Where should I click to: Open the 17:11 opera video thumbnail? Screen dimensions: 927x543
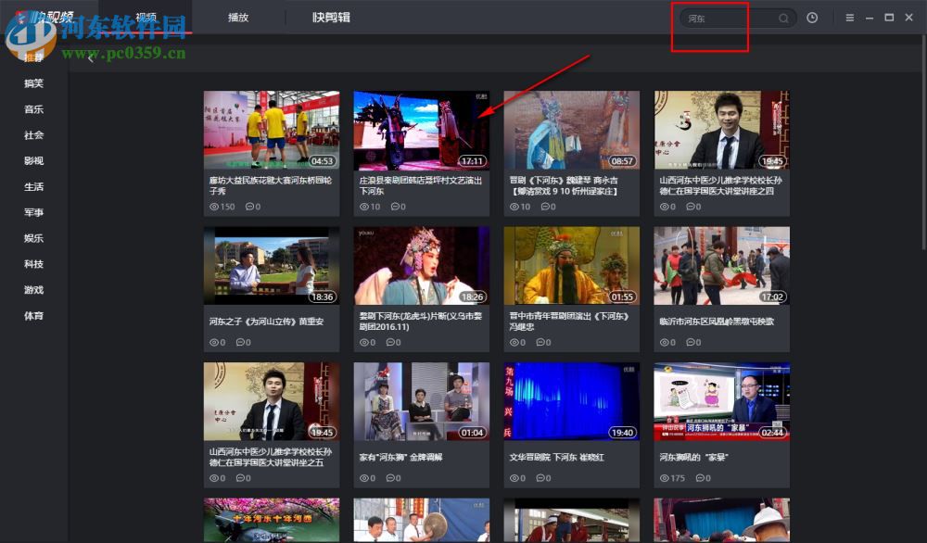[422, 130]
